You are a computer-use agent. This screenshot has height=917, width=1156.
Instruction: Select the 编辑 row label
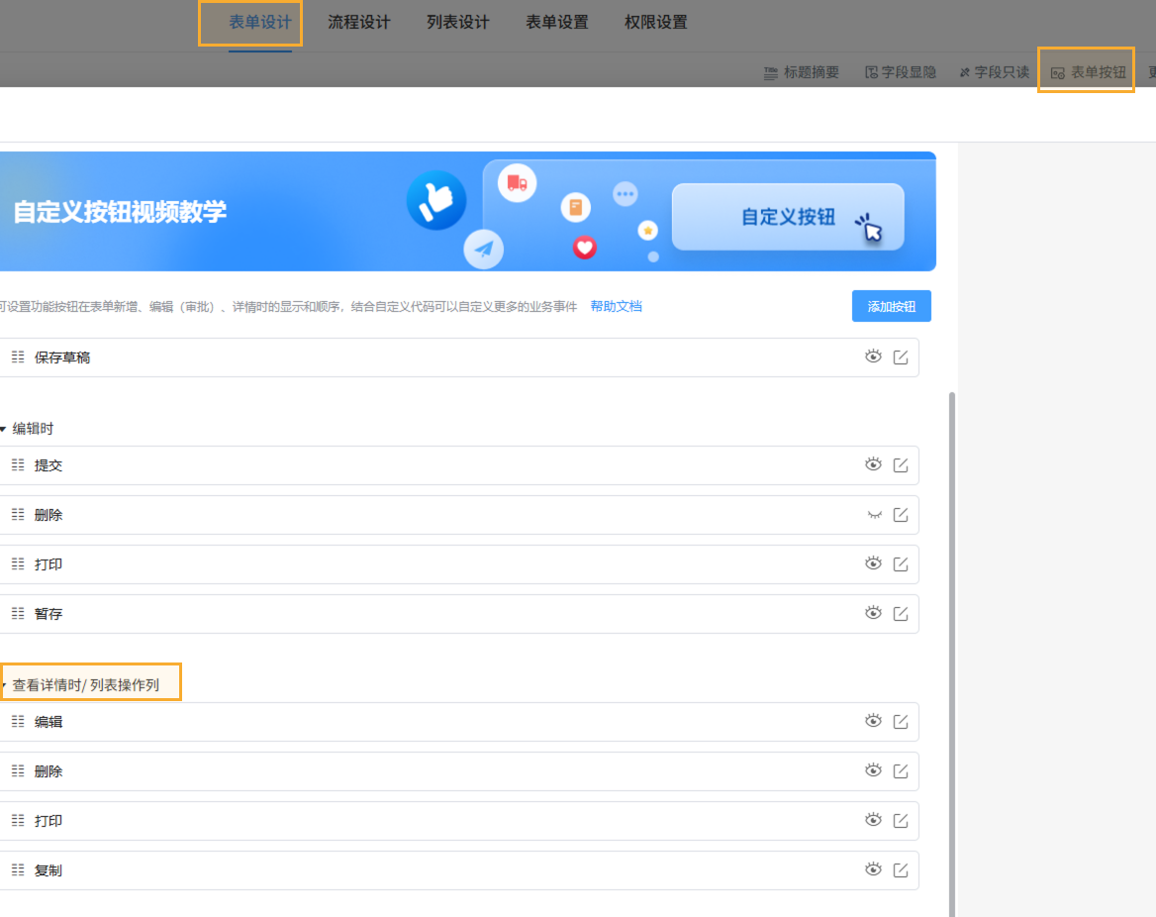point(48,722)
